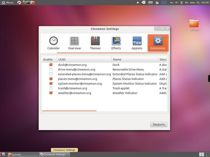Open the Applets settings section
This screenshot has width=210, height=157.
pos(137,43)
